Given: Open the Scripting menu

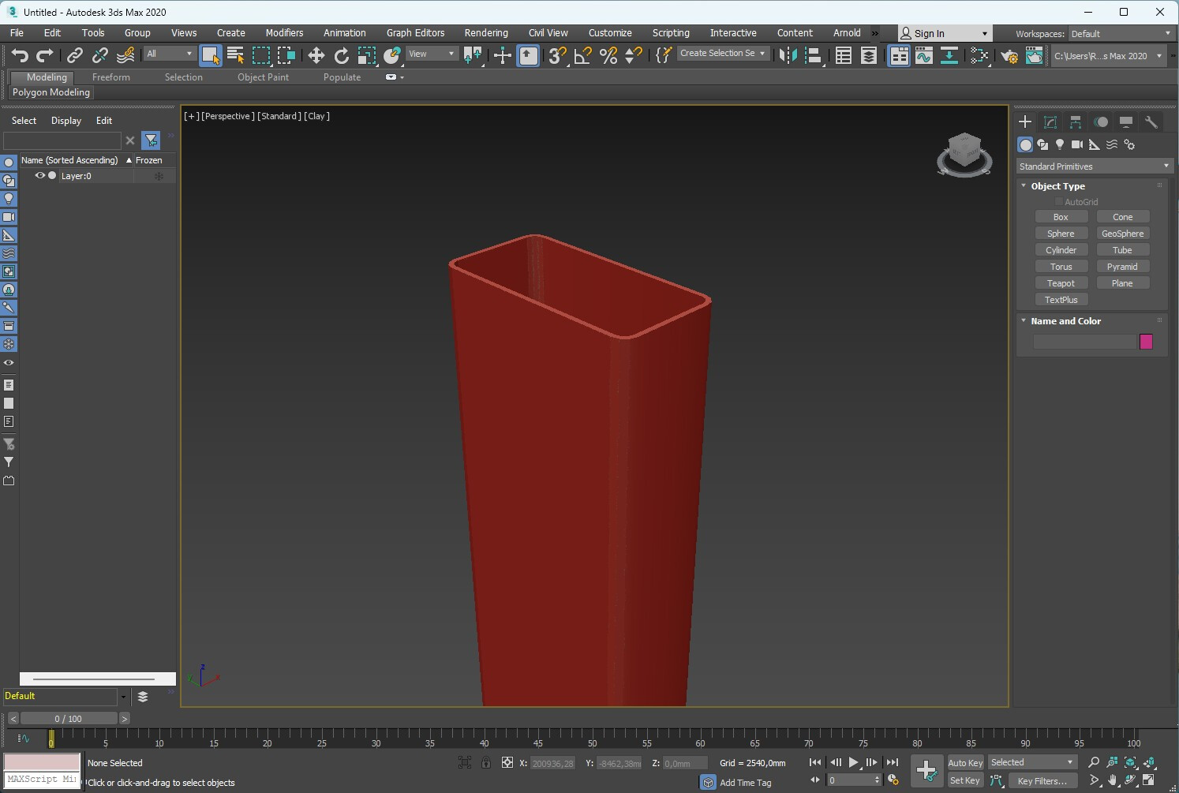Looking at the screenshot, I should pos(671,33).
